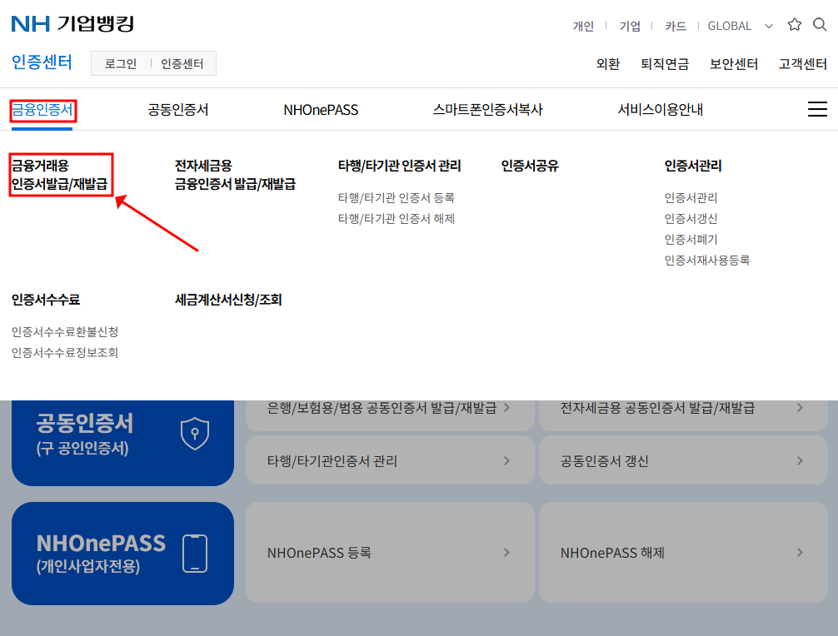The width and height of the screenshot is (838, 636).
Task: Click 은행/보험용/범용 공동인증서 발급/재발급 tile
Action: coord(390,415)
